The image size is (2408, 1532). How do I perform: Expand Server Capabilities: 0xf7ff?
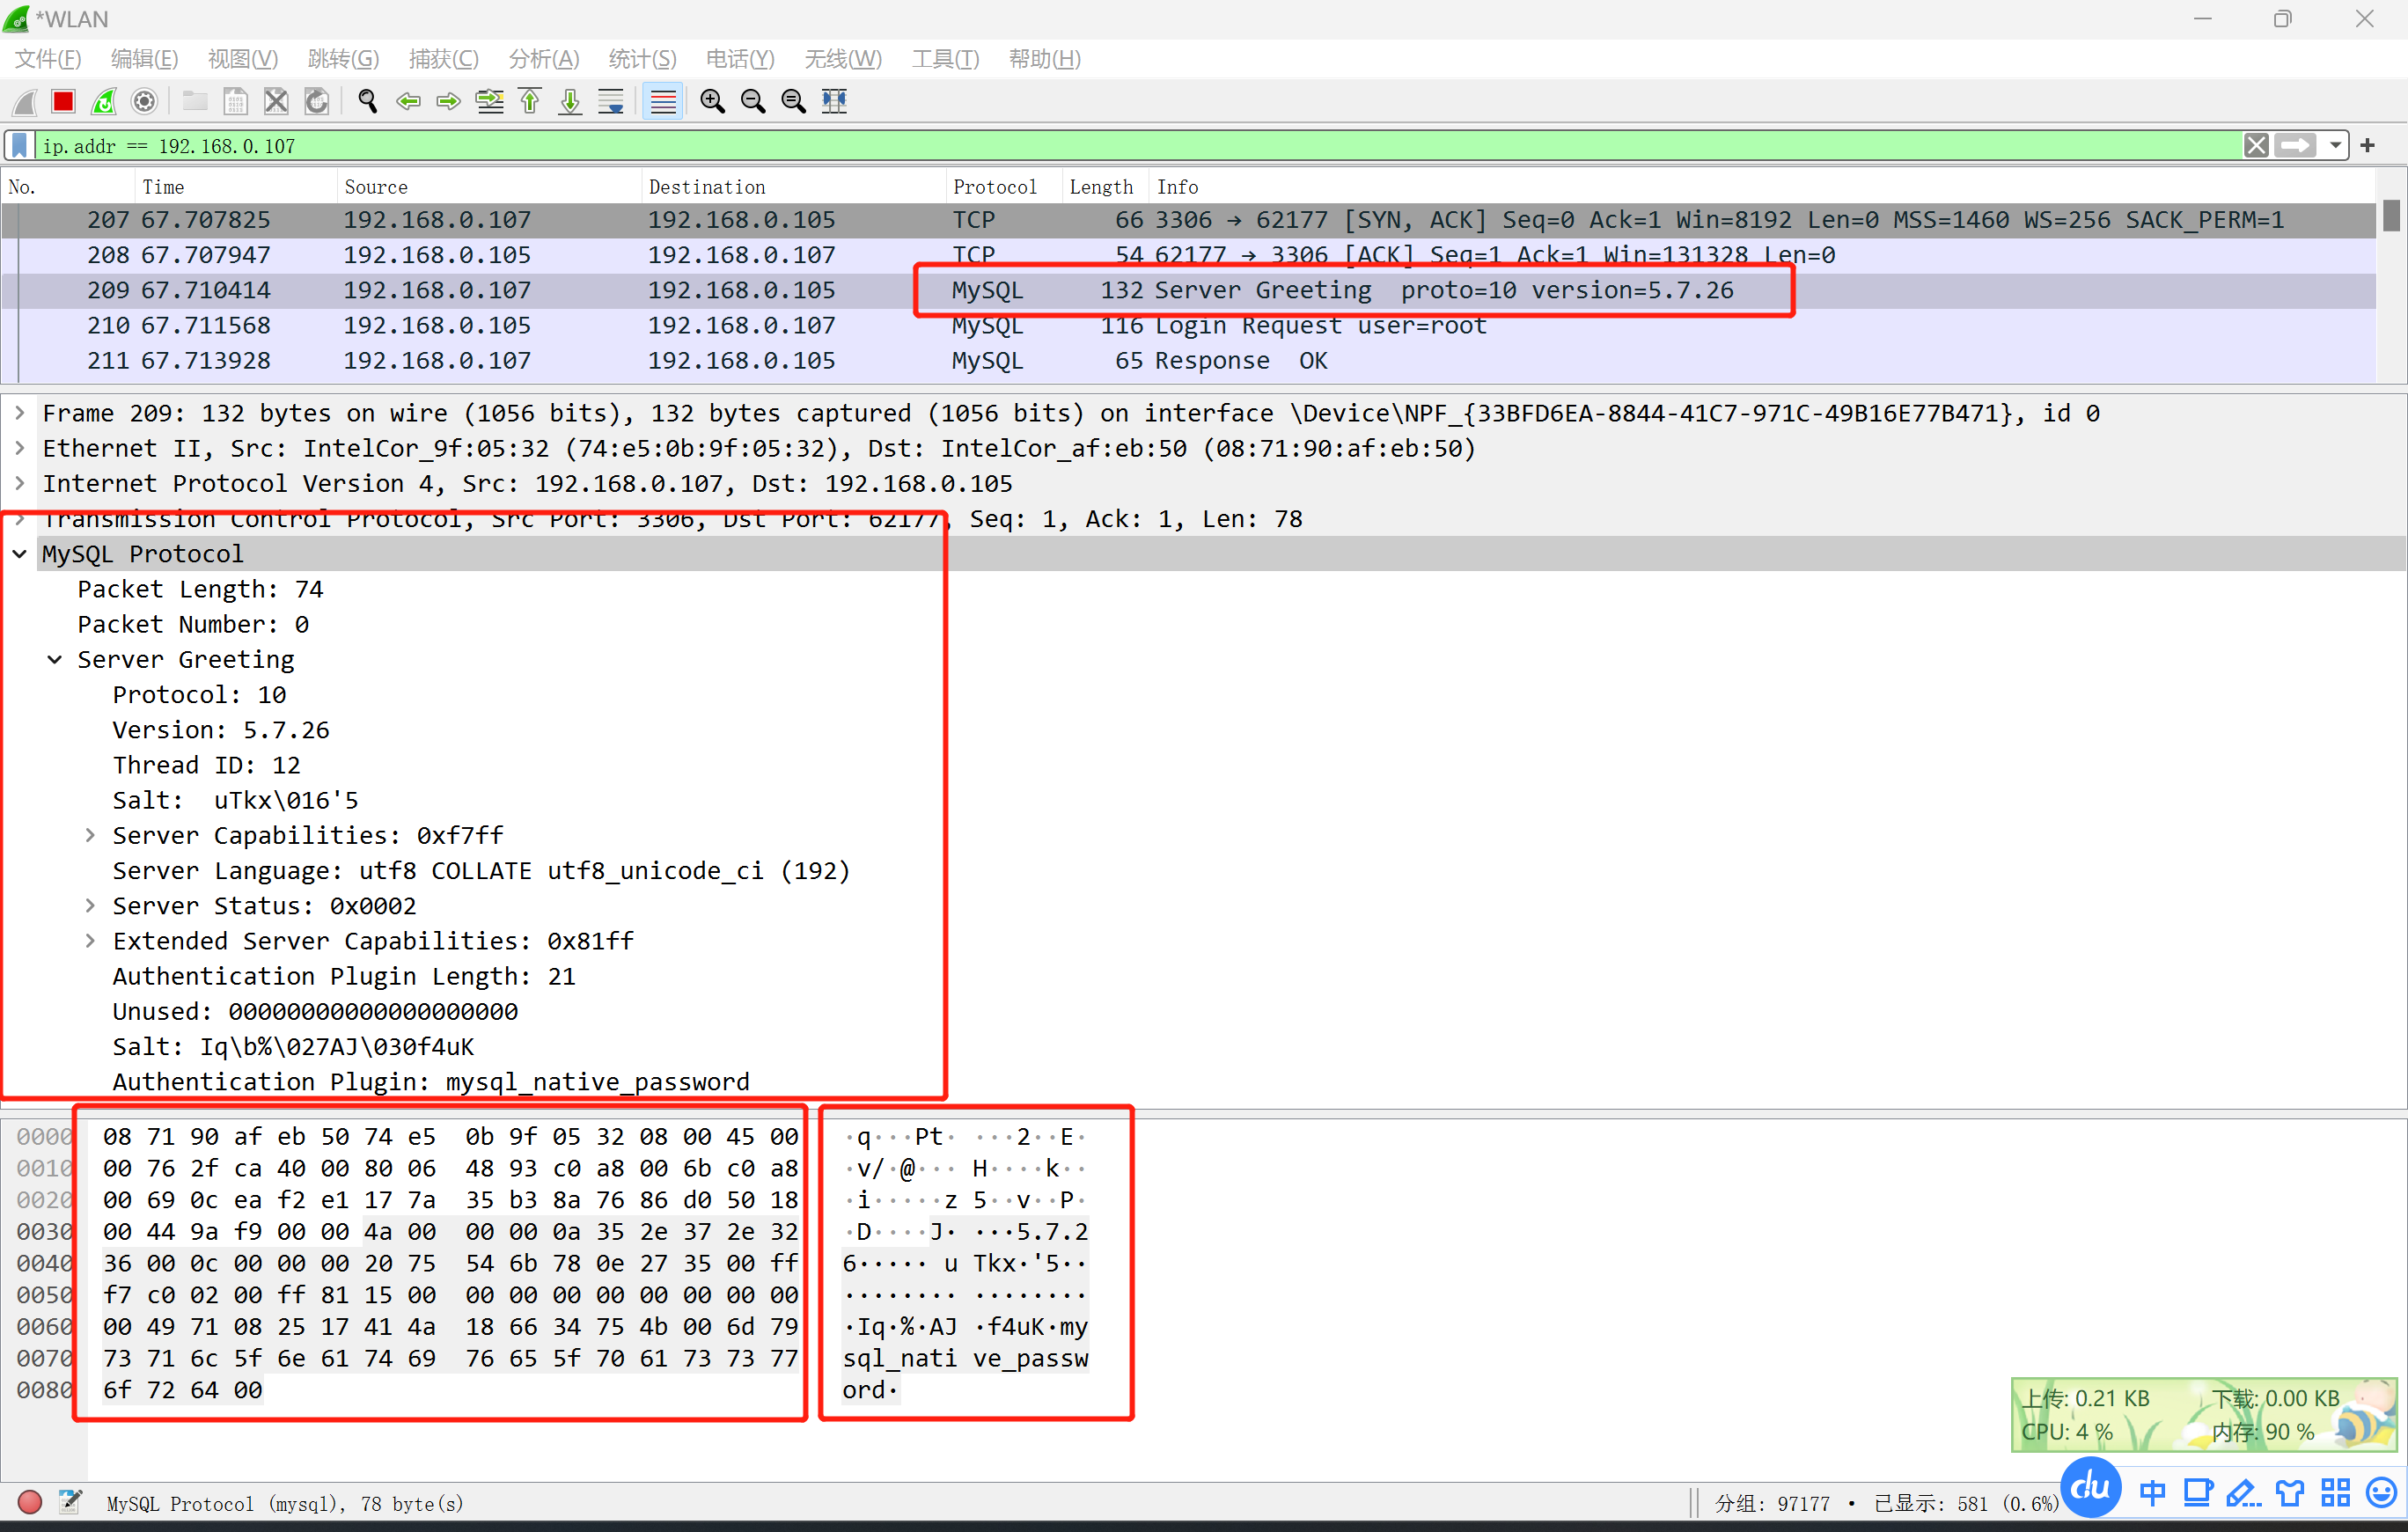(90, 836)
